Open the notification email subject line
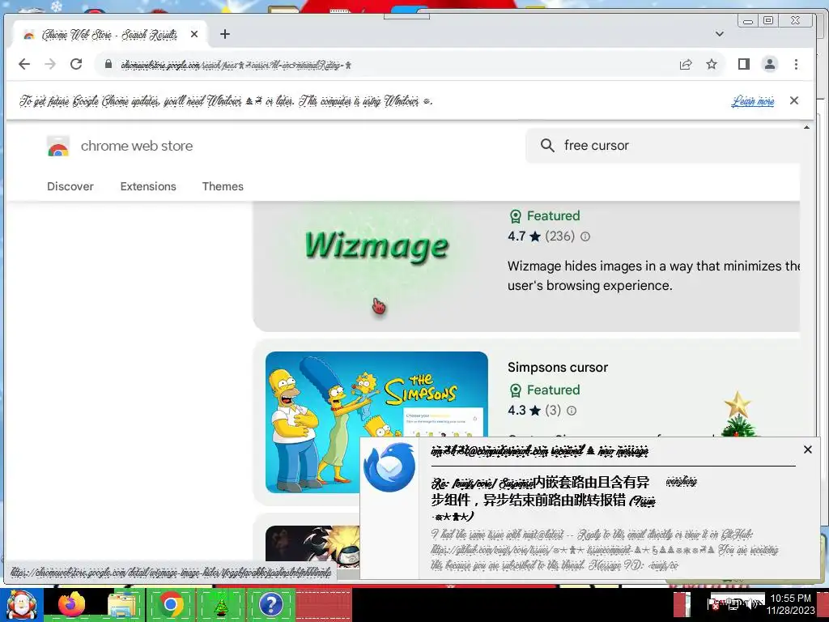The image size is (829, 622). (544, 499)
